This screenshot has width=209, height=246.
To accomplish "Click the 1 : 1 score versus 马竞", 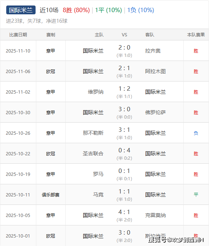I will click(x=124, y=191).
